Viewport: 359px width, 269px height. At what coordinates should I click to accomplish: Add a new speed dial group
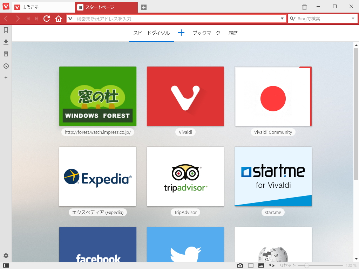click(x=181, y=33)
